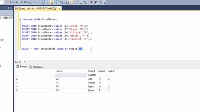Close the Object Explorer pane

tap(11, 8)
